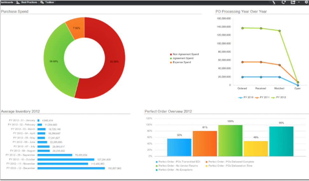Toggle the Non Agreement Spend legend entry
The height and width of the screenshot is (181, 309).
coord(184,54)
